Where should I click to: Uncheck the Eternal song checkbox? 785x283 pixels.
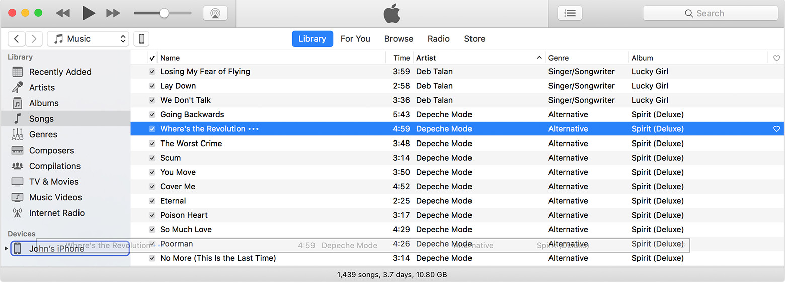[x=152, y=201]
